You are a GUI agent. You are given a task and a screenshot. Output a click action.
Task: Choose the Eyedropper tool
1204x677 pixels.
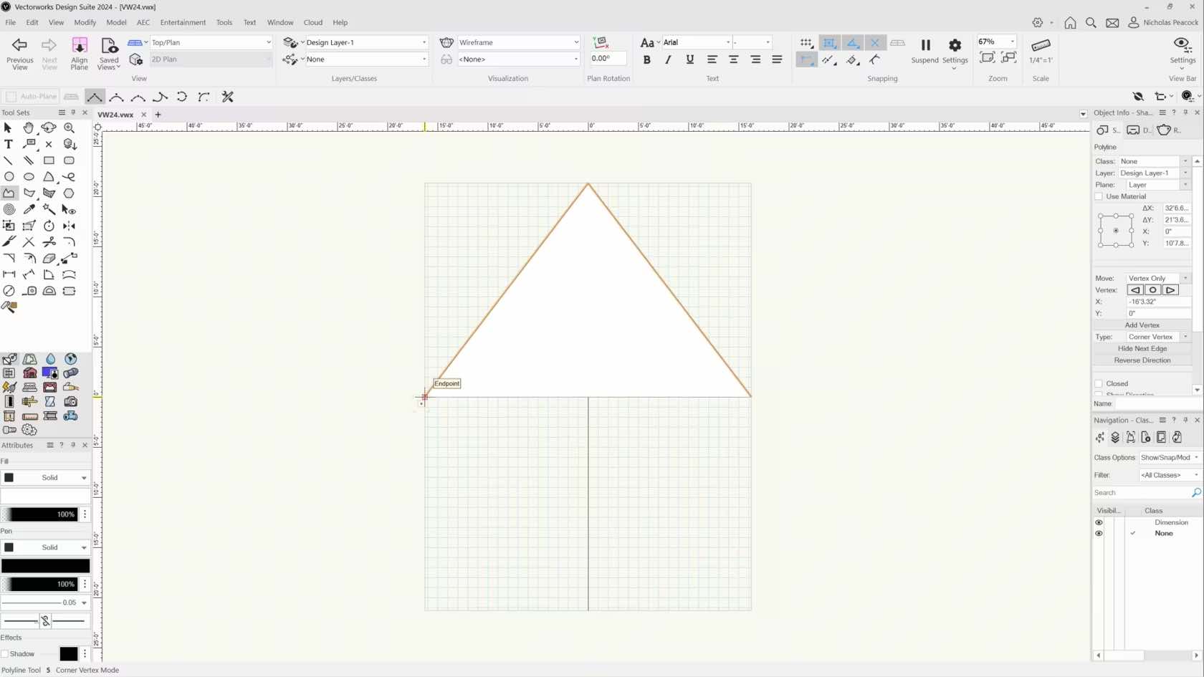pyautogui.click(x=29, y=209)
